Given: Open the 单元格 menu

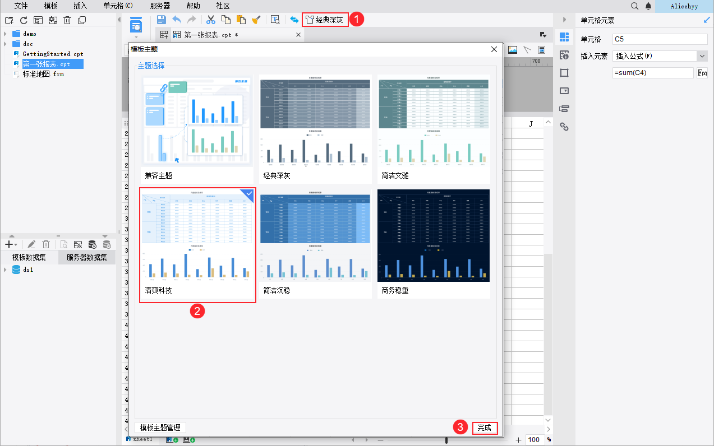Looking at the screenshot, I should pyautogui.click(x=118, y=6).
